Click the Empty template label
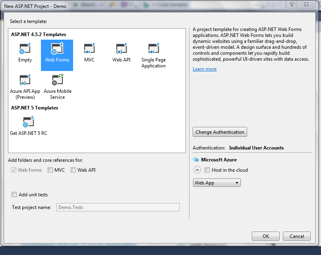 coord(25,60)
